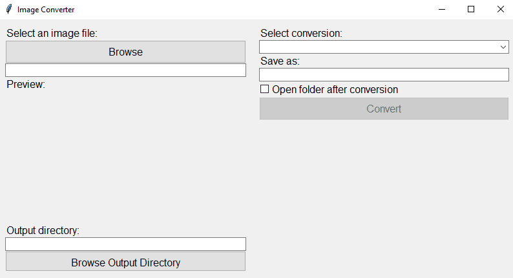Enable Open folder after conversion checkbox
513x278 pixels.
coord(264,89)
